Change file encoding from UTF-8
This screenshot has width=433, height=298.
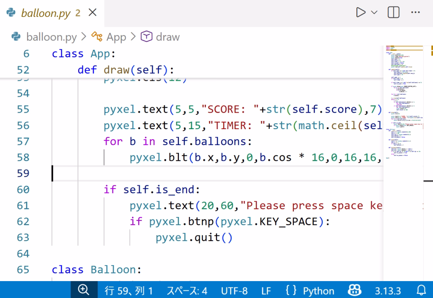pyautogui.click(x=234, y=290)
